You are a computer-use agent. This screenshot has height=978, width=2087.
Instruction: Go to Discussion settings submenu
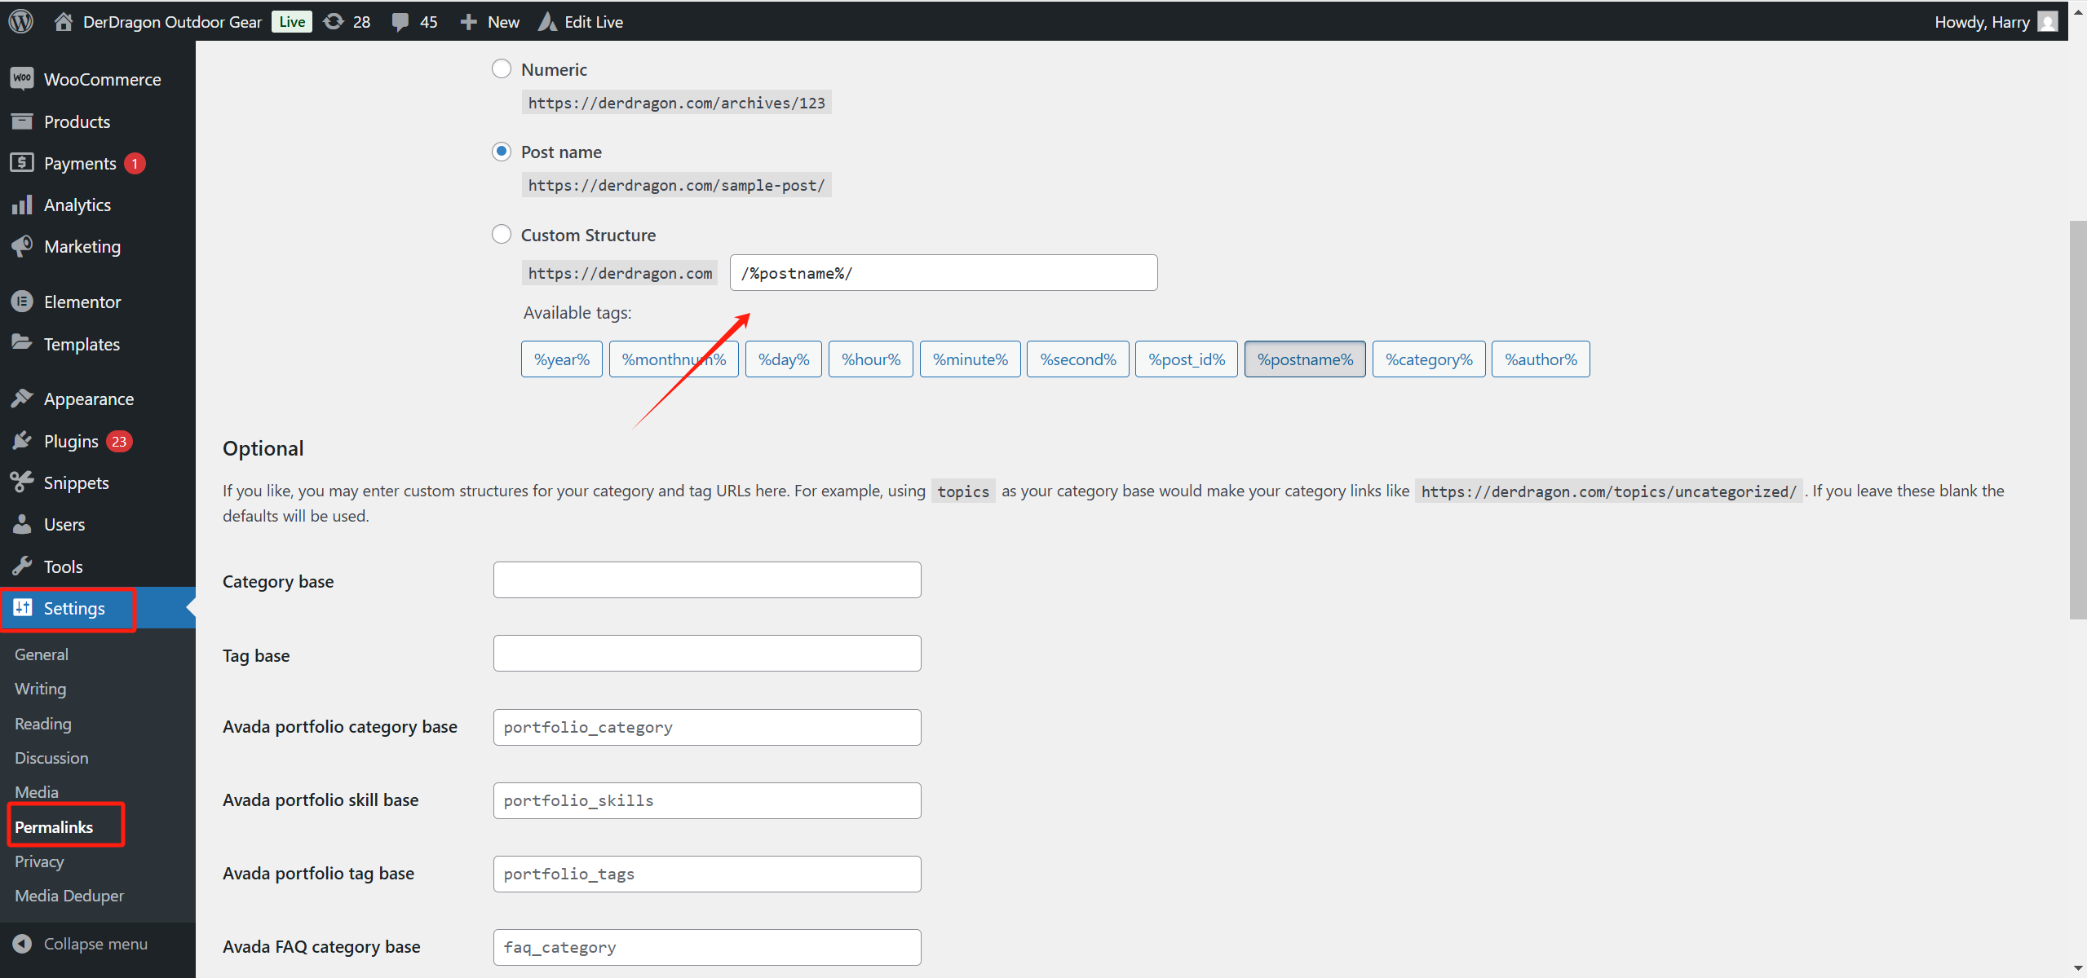(x=51, y=758)
